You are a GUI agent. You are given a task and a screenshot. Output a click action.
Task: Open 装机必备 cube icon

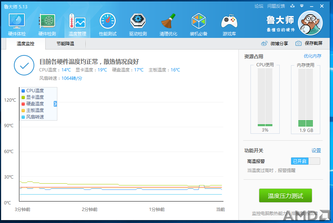199,21
